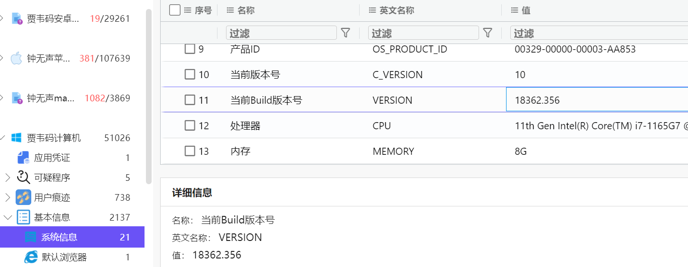Screen dimensions: 688x267
Task: Select the 系统信息 tree item
Action: coord(59,237)
